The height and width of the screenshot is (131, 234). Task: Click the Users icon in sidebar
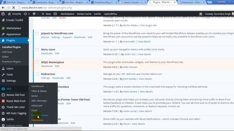tap(3, 68)
